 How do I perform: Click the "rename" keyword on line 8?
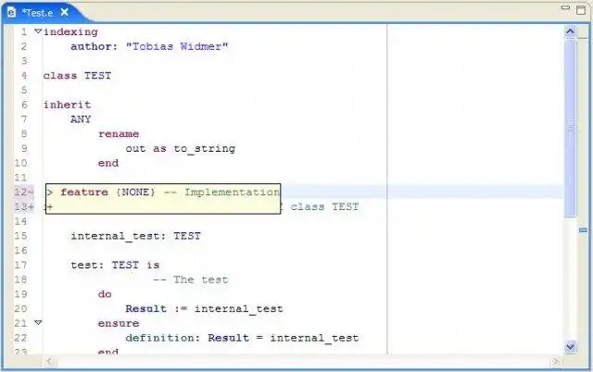119,134
